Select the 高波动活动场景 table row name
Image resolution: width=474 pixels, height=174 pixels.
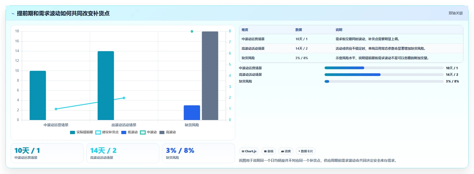253,49
